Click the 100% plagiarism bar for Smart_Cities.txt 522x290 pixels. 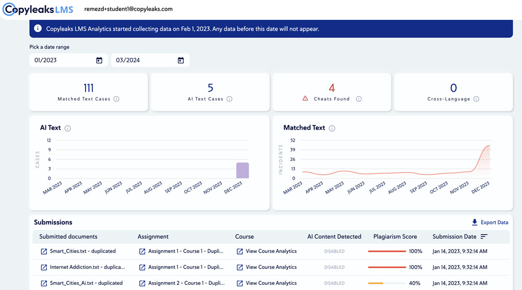(x=387, y=251)
